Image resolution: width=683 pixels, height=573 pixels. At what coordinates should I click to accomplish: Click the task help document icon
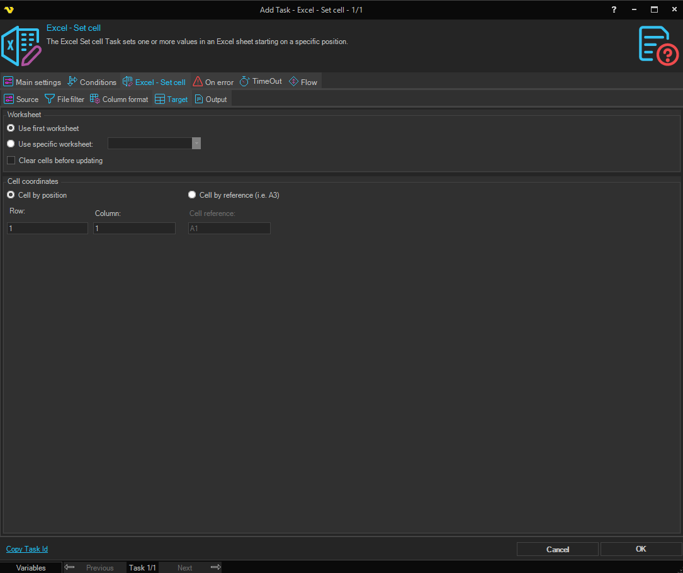(x=658, y=45)
